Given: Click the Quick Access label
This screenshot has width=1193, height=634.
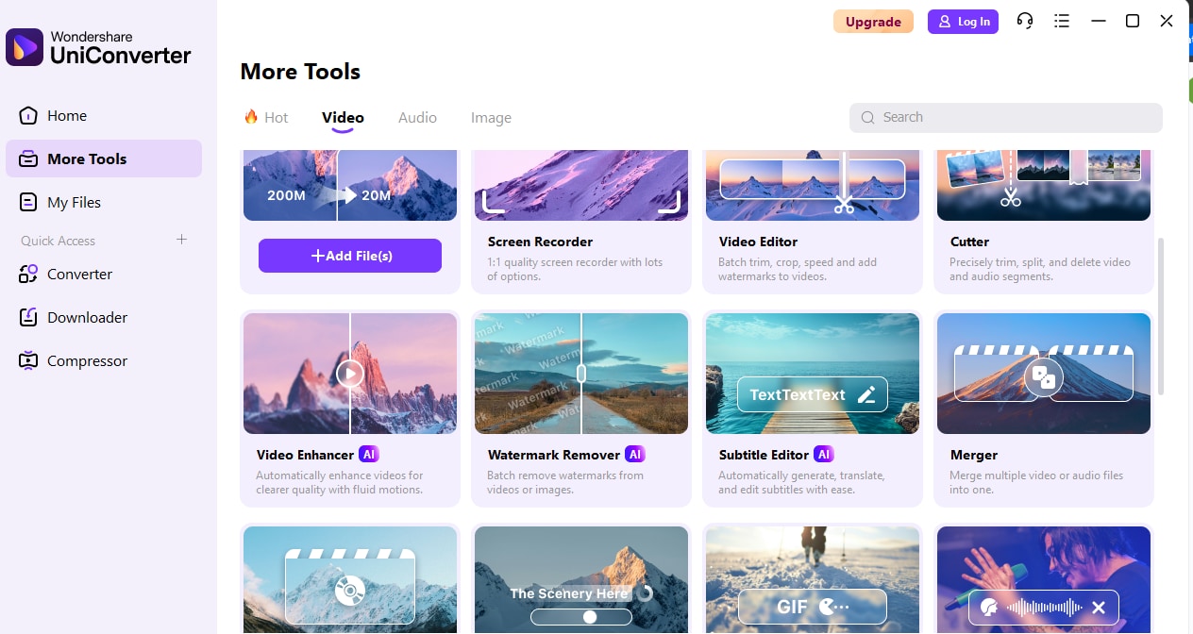Looking at the screenshot, I should [59, 241].
